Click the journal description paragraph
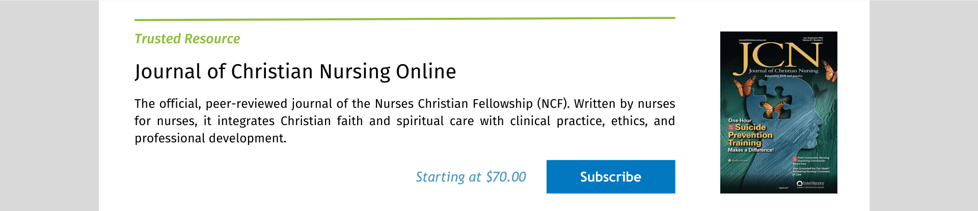This screenshot has width=978, height=211. [x=404, y=121]
